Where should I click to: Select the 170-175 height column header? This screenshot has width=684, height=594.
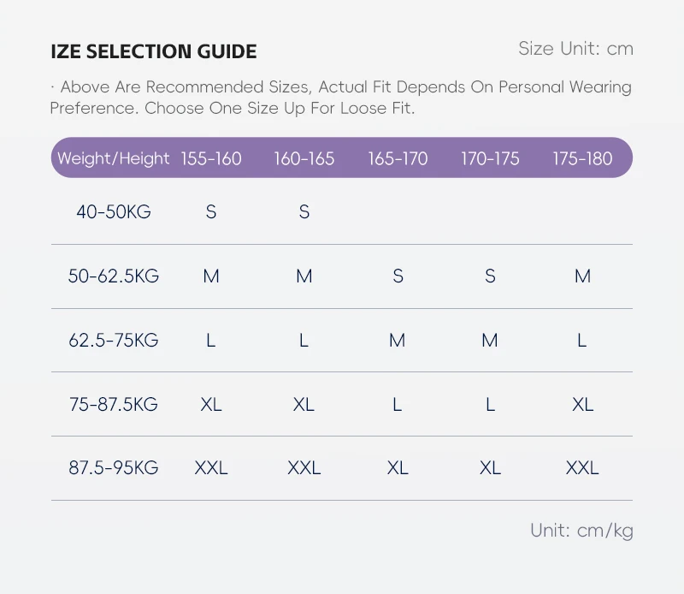490,158
